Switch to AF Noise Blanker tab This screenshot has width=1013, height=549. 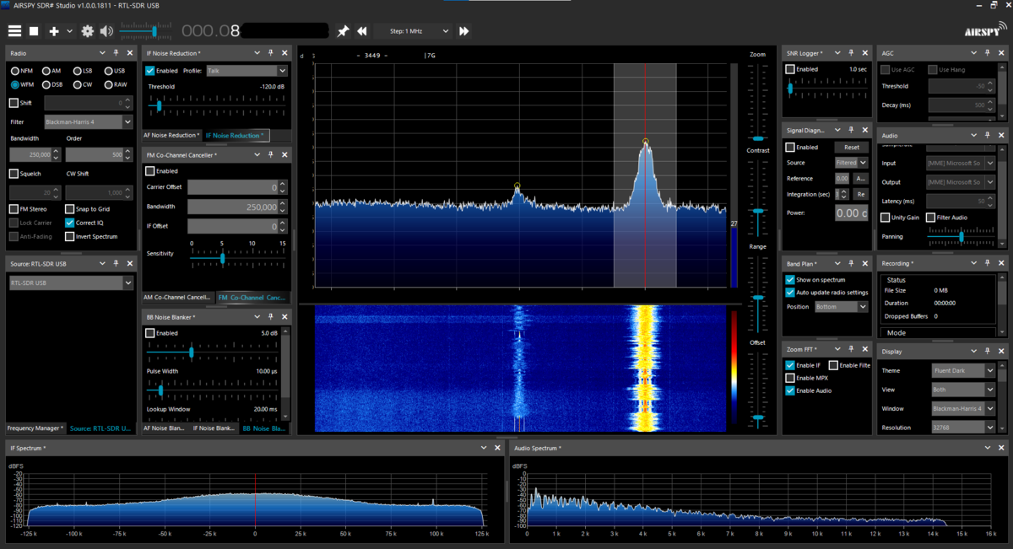coord(165,428)
